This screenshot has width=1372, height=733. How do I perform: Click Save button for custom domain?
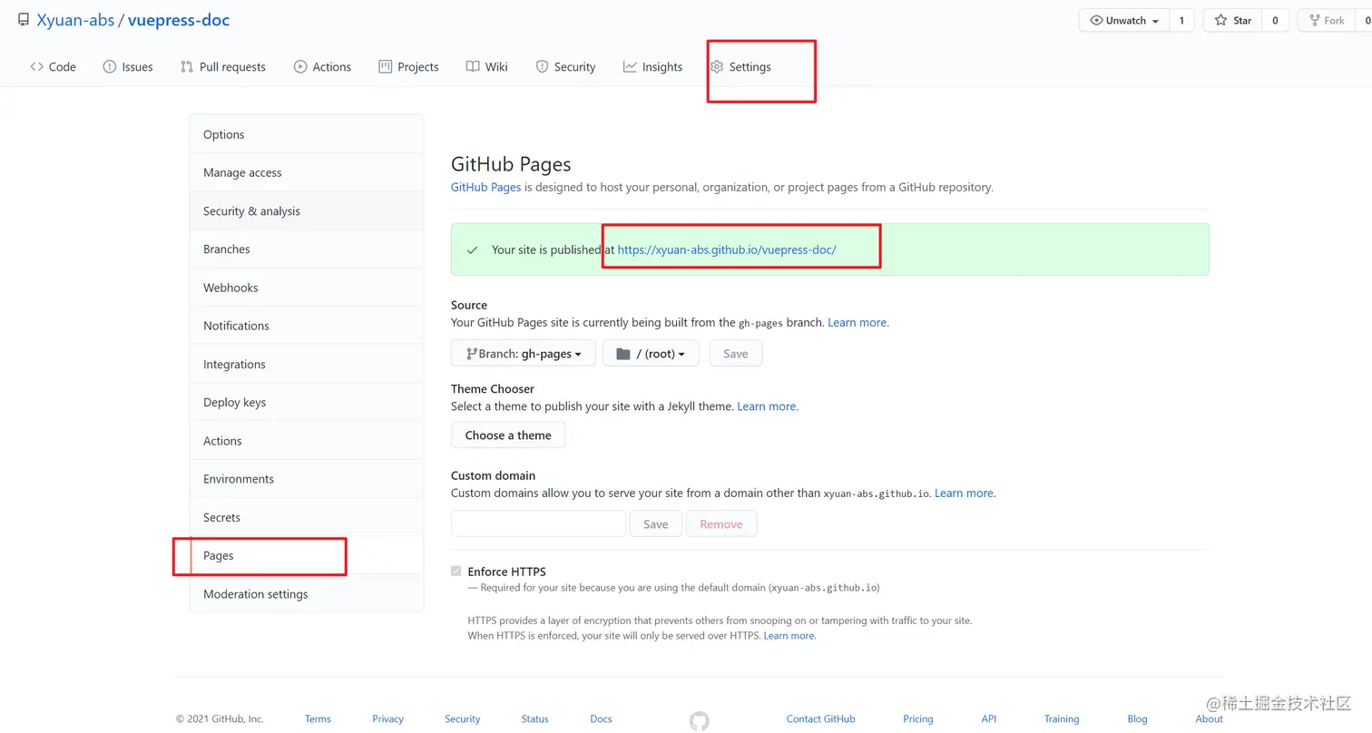point(656,524)
